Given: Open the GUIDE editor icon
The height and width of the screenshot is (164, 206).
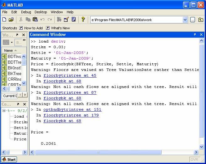Looking at the screenshot, I should [66, 20].
